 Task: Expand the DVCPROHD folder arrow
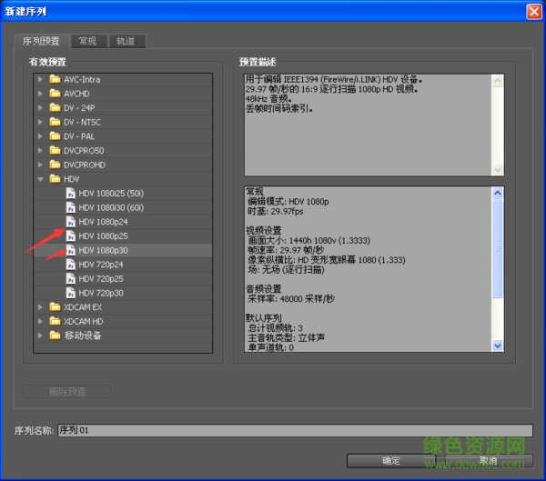(40, 165)
